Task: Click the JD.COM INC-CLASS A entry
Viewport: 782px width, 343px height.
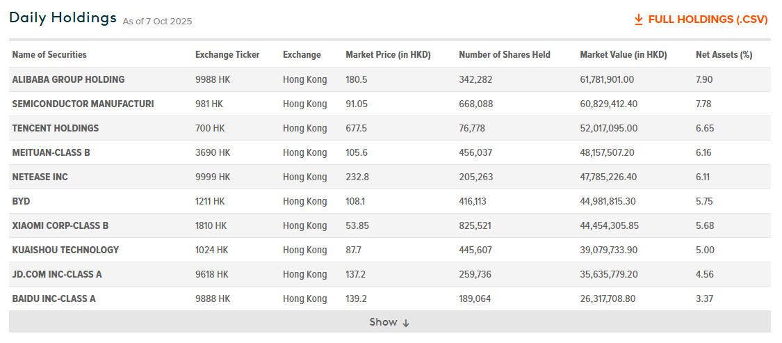Action: (x=57, y=274)
